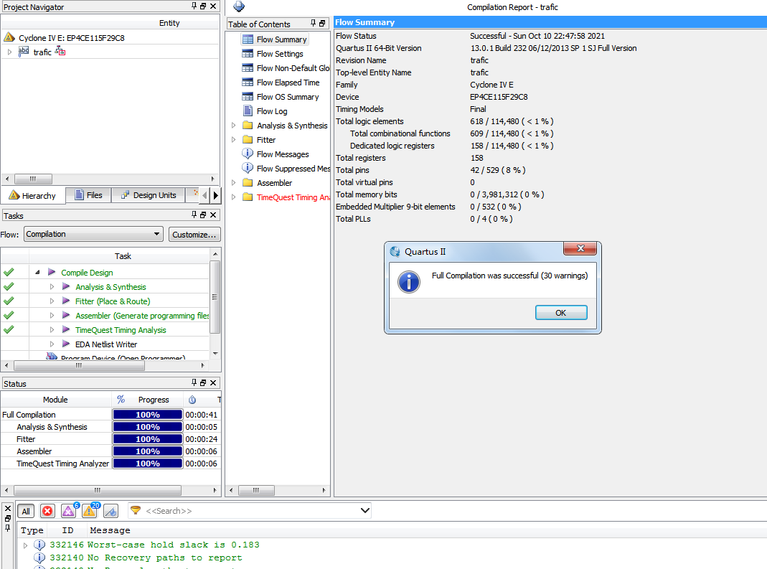
Task: Close the Quartus II success dialog
Action: coord(580,248)
